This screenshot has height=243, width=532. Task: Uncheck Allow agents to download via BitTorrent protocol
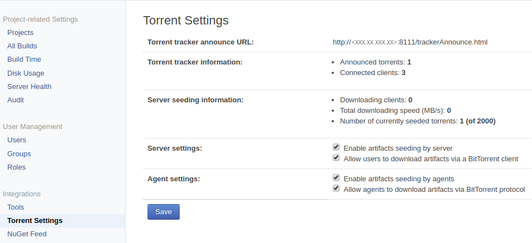[336, 188]
